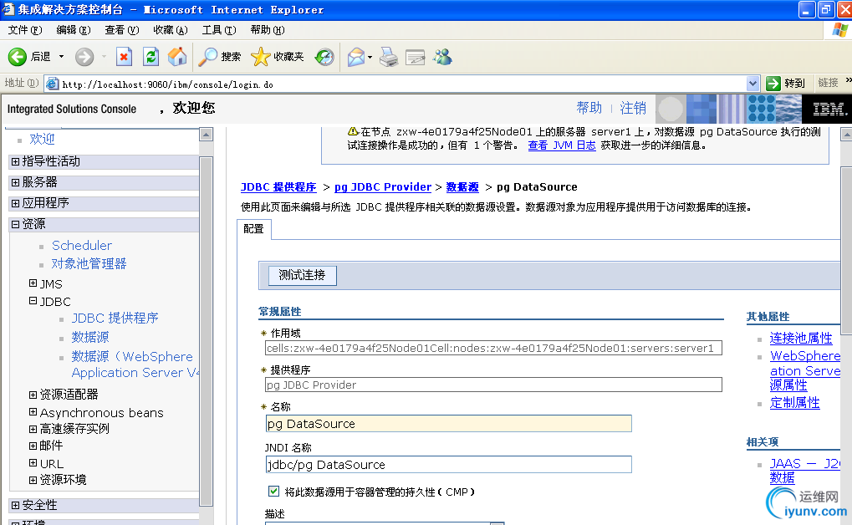
Task: Expand the JMS tree node
Action: [x=33, y=283]
